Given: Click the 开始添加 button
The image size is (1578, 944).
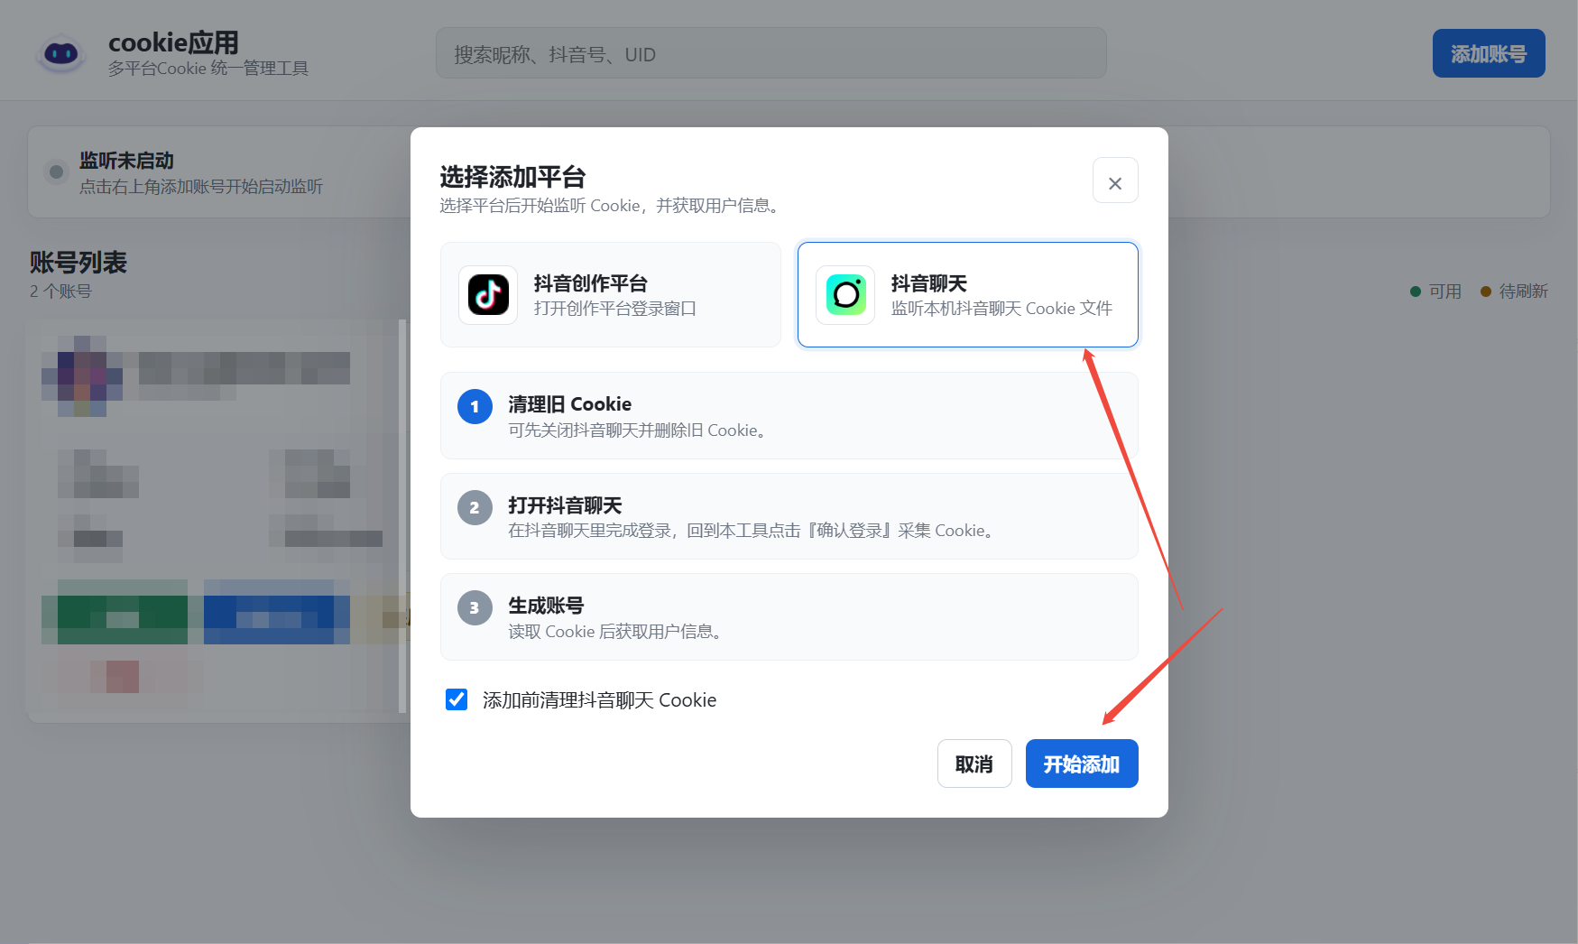Looking at the screenshot, I should point(1082,764).
